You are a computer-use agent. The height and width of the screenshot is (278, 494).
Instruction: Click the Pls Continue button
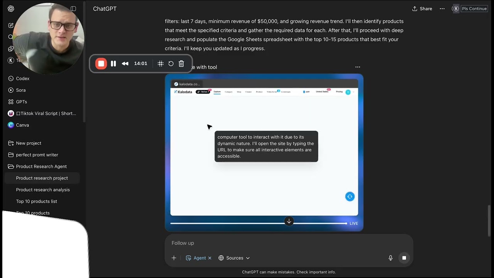(x=474, y=8)
